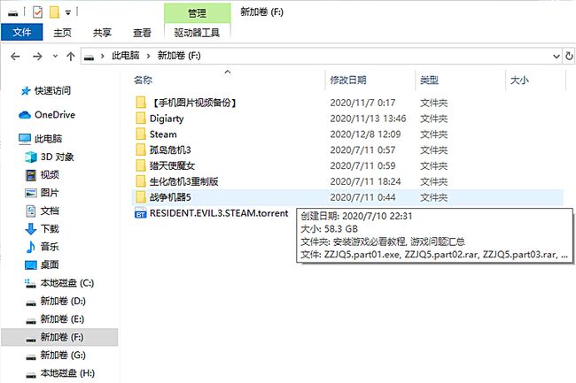Select the 孤岛危机3 folder name
Image resolution: width=576 pixels, height=383 pixels.
tap(170, 149)
